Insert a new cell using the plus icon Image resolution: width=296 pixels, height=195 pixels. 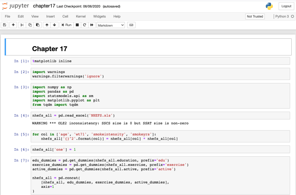pyautogui.click(x=13, y=25)
